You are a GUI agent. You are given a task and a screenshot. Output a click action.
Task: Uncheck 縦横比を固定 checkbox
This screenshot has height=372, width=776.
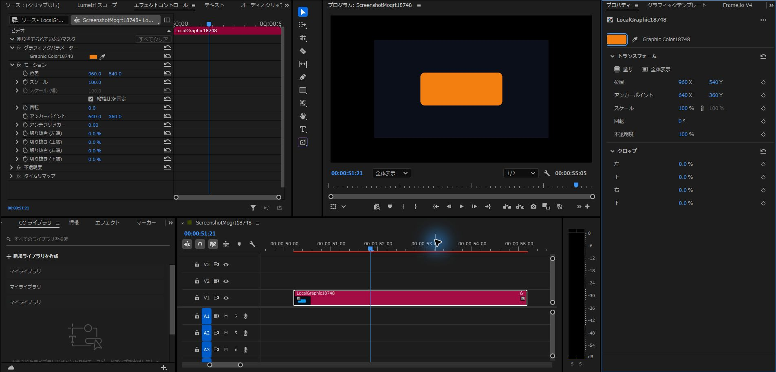pos(91,99)
